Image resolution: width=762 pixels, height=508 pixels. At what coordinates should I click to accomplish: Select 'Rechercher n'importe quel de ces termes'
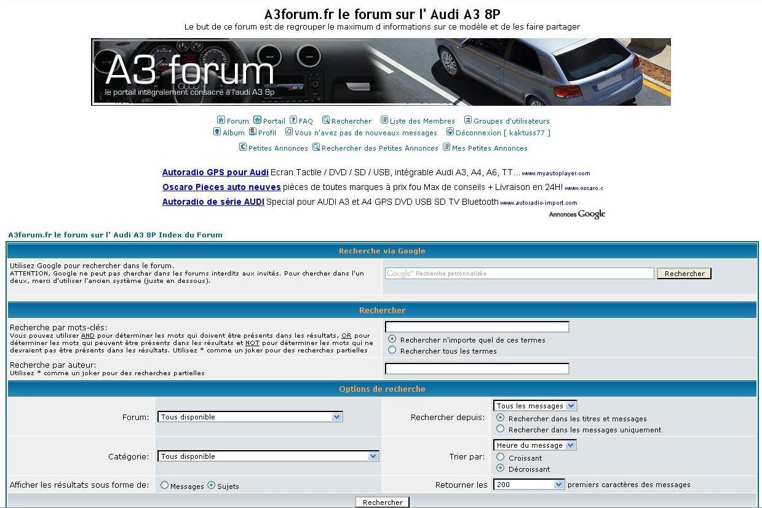pyautogui.click(x=392, y=339)
